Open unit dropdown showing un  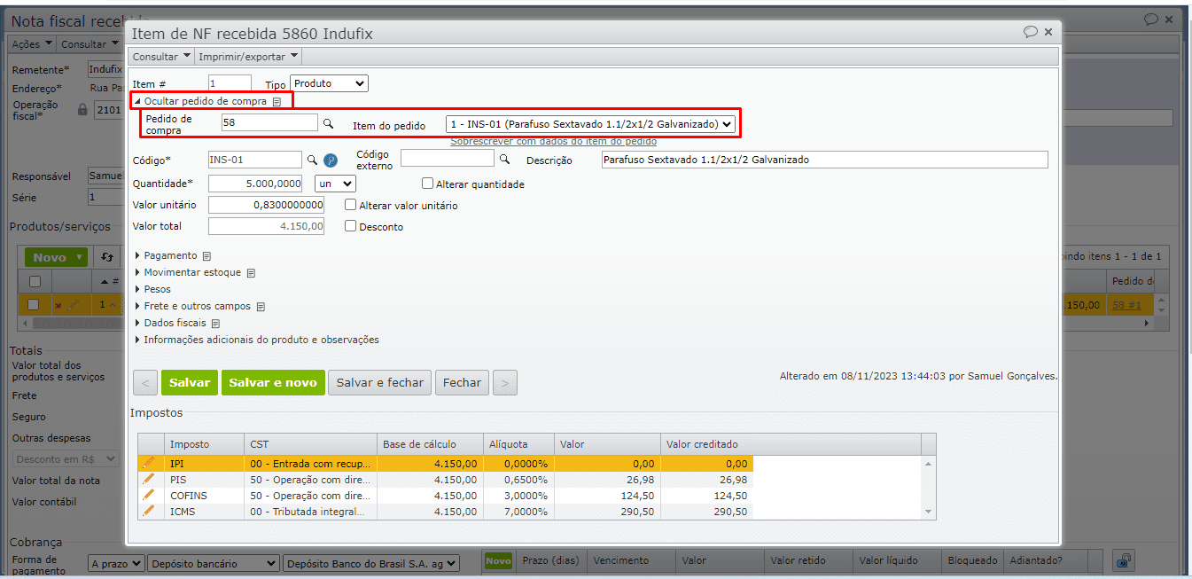(x=335, y=184)
